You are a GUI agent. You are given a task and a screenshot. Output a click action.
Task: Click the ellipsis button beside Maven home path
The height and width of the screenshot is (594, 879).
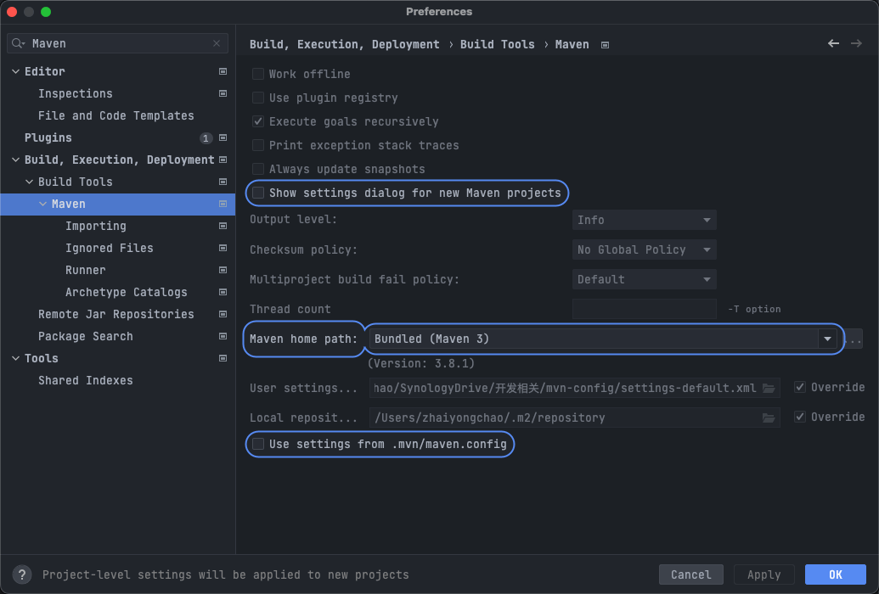853,339
